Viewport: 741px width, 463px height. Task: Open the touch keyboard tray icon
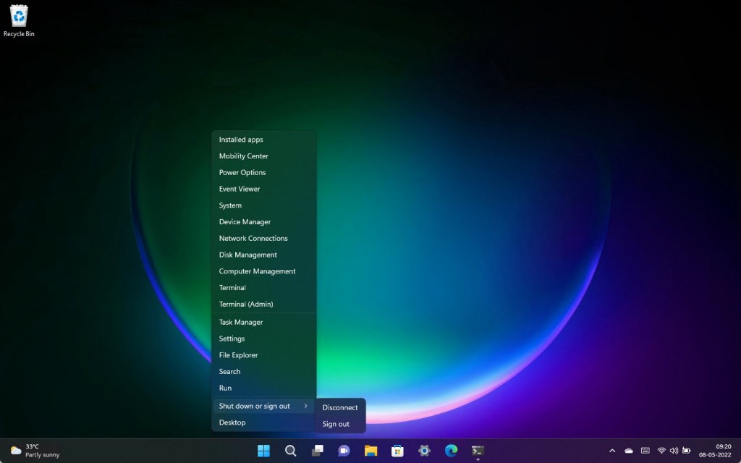tap(645, 450)
